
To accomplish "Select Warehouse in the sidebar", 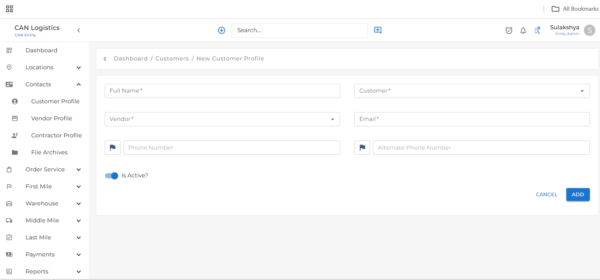I will [42, 203].
